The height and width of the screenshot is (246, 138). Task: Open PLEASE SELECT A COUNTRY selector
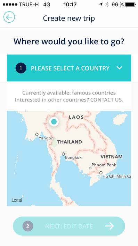[x=69, y=68]
